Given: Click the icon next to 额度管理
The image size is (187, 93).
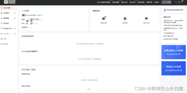Looking at the screenshot, I should (x=2, y=18).
